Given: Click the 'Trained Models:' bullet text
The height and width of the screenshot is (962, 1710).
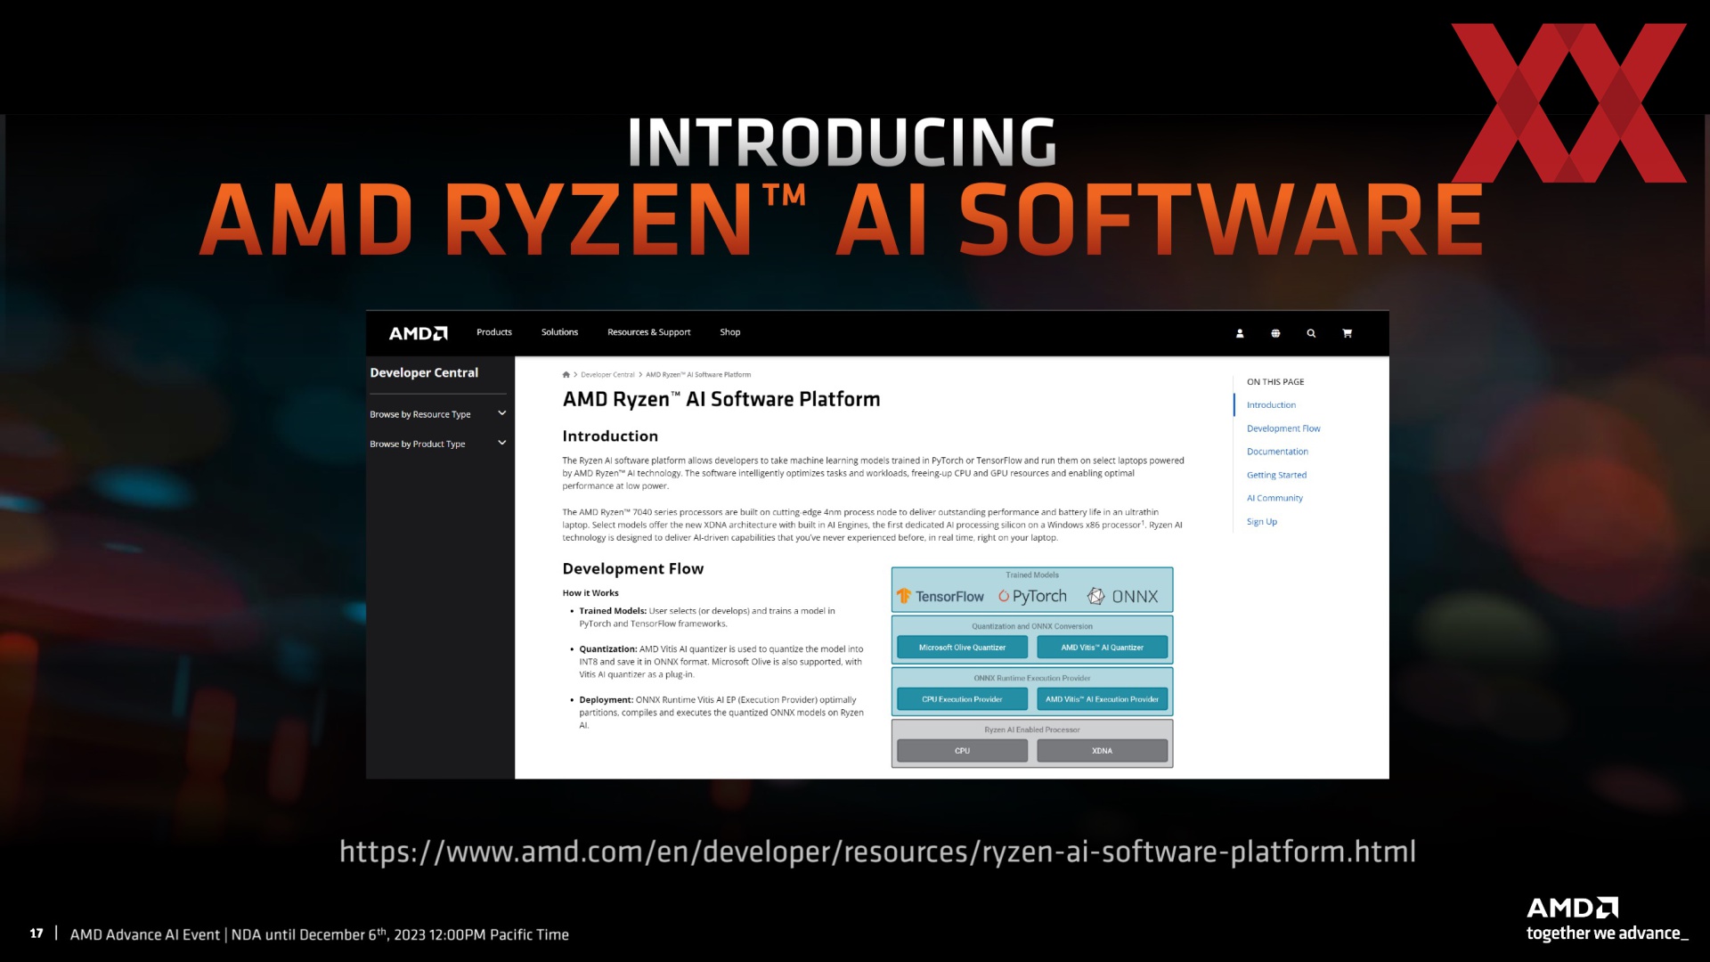Looking at the screenshot, I should (x=613, y=611).
